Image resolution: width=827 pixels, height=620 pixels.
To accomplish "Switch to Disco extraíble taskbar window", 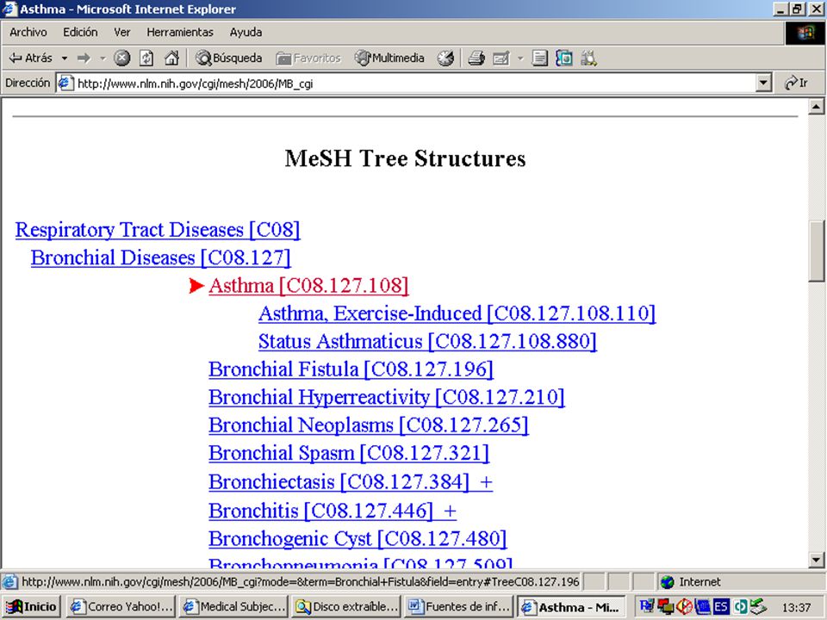I will pos(347,607).
